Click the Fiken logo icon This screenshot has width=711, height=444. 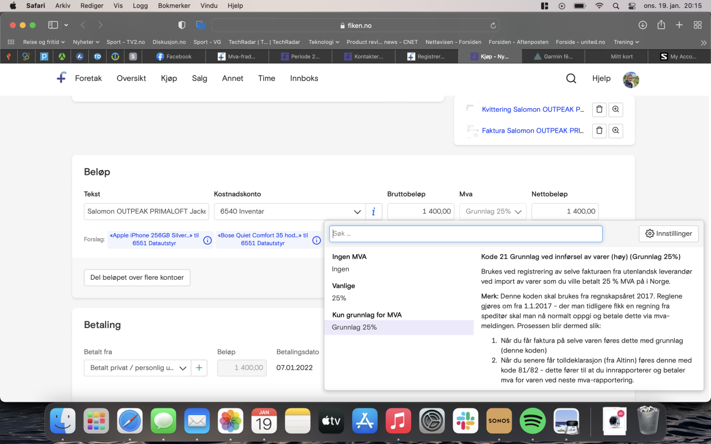click(x=62, y=78)
